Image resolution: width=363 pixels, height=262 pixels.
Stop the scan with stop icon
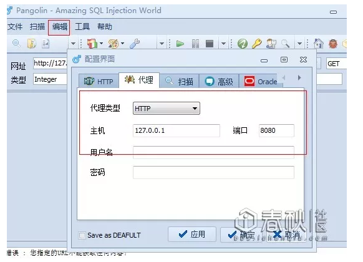click(210, 44)
